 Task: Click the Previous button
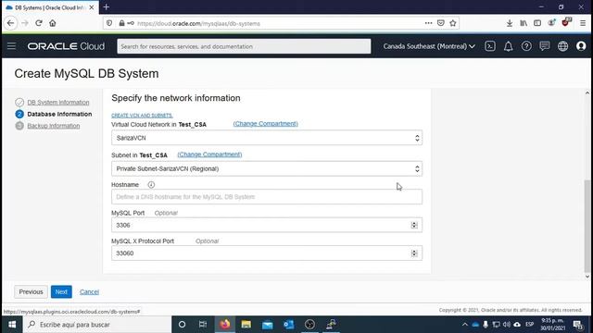pos(31,292)
